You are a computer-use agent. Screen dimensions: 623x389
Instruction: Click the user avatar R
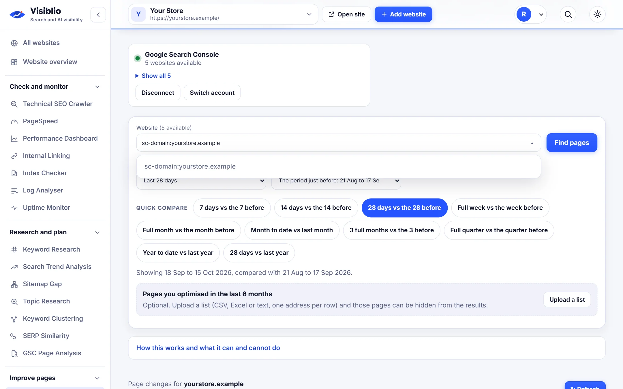click(524, 14)
